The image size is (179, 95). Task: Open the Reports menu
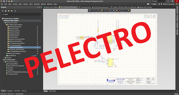coord(43,4)
